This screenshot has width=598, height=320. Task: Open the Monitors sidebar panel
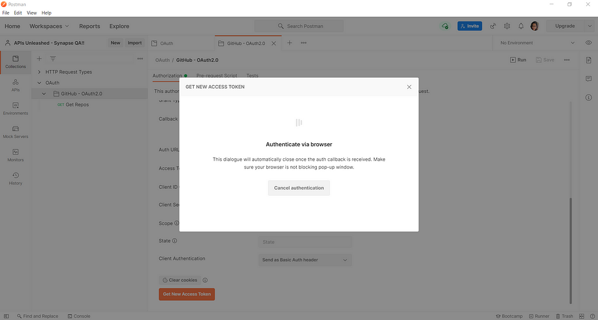16,155
